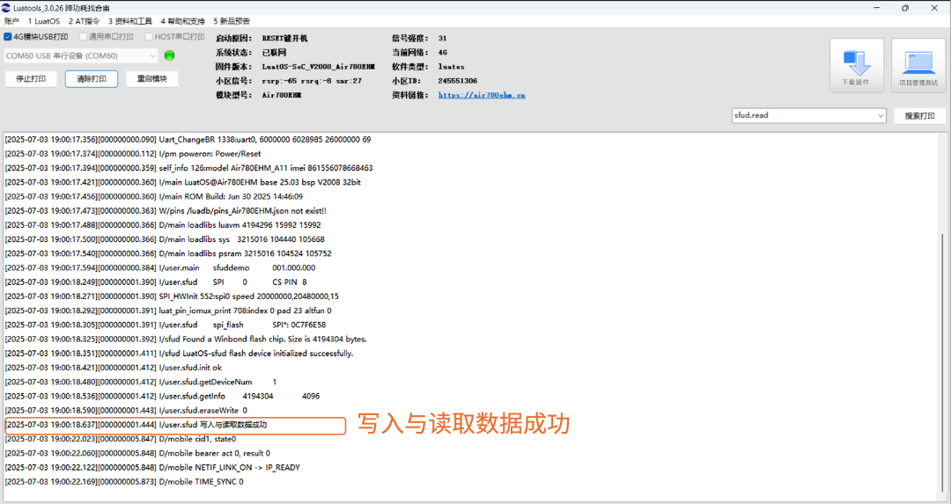
Task: Click the 清除打印 button
Action: pyautogui.click(x=92, y=79)
